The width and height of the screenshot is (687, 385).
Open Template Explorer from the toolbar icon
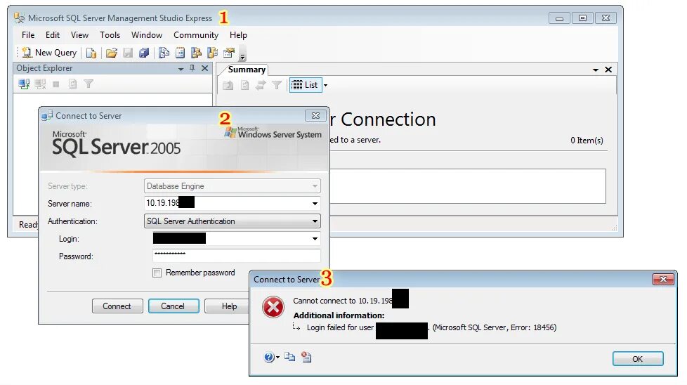pos(213,53)
